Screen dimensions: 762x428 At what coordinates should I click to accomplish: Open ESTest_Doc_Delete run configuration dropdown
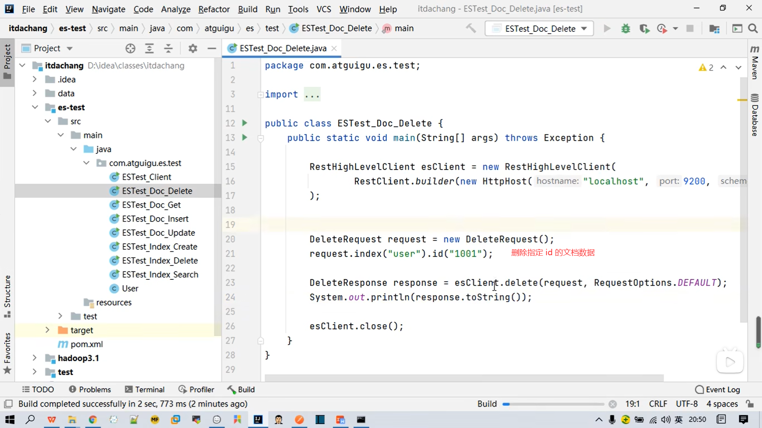pos(540,29)
